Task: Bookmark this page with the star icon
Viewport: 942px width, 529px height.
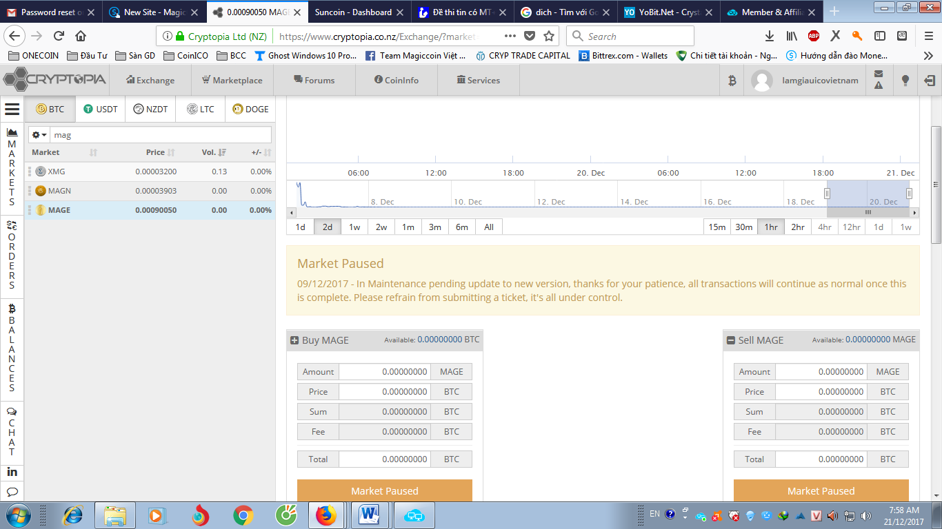Action: [x=549, y=37]
